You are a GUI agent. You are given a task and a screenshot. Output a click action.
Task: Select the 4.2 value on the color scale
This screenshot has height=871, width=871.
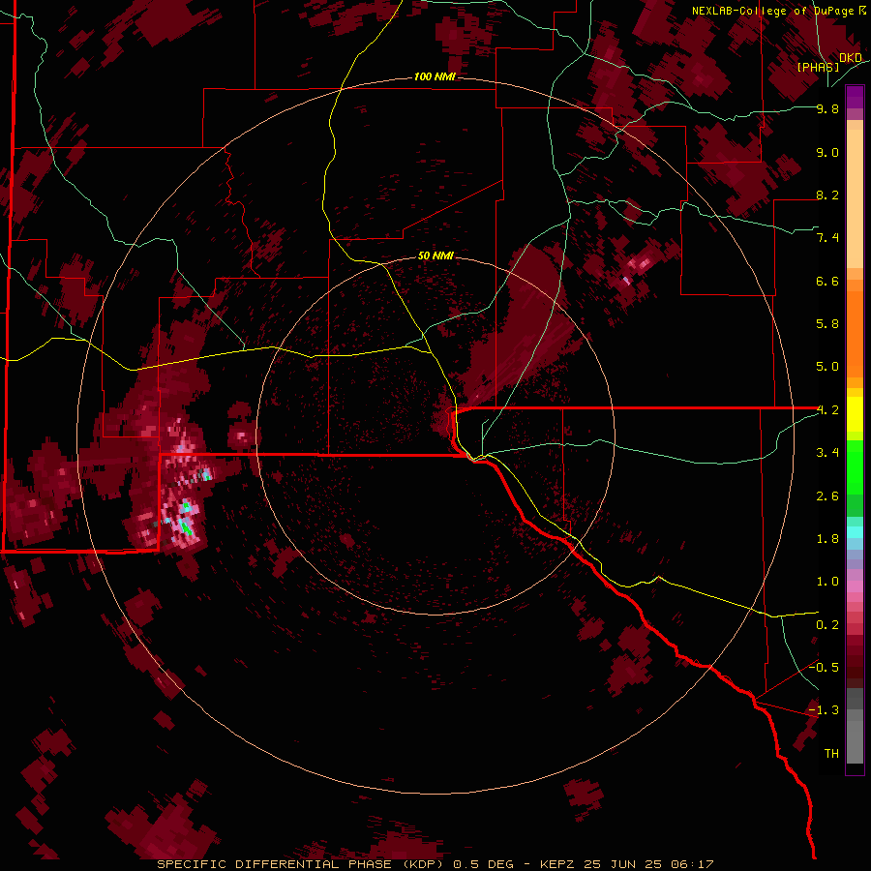(827, 410)
